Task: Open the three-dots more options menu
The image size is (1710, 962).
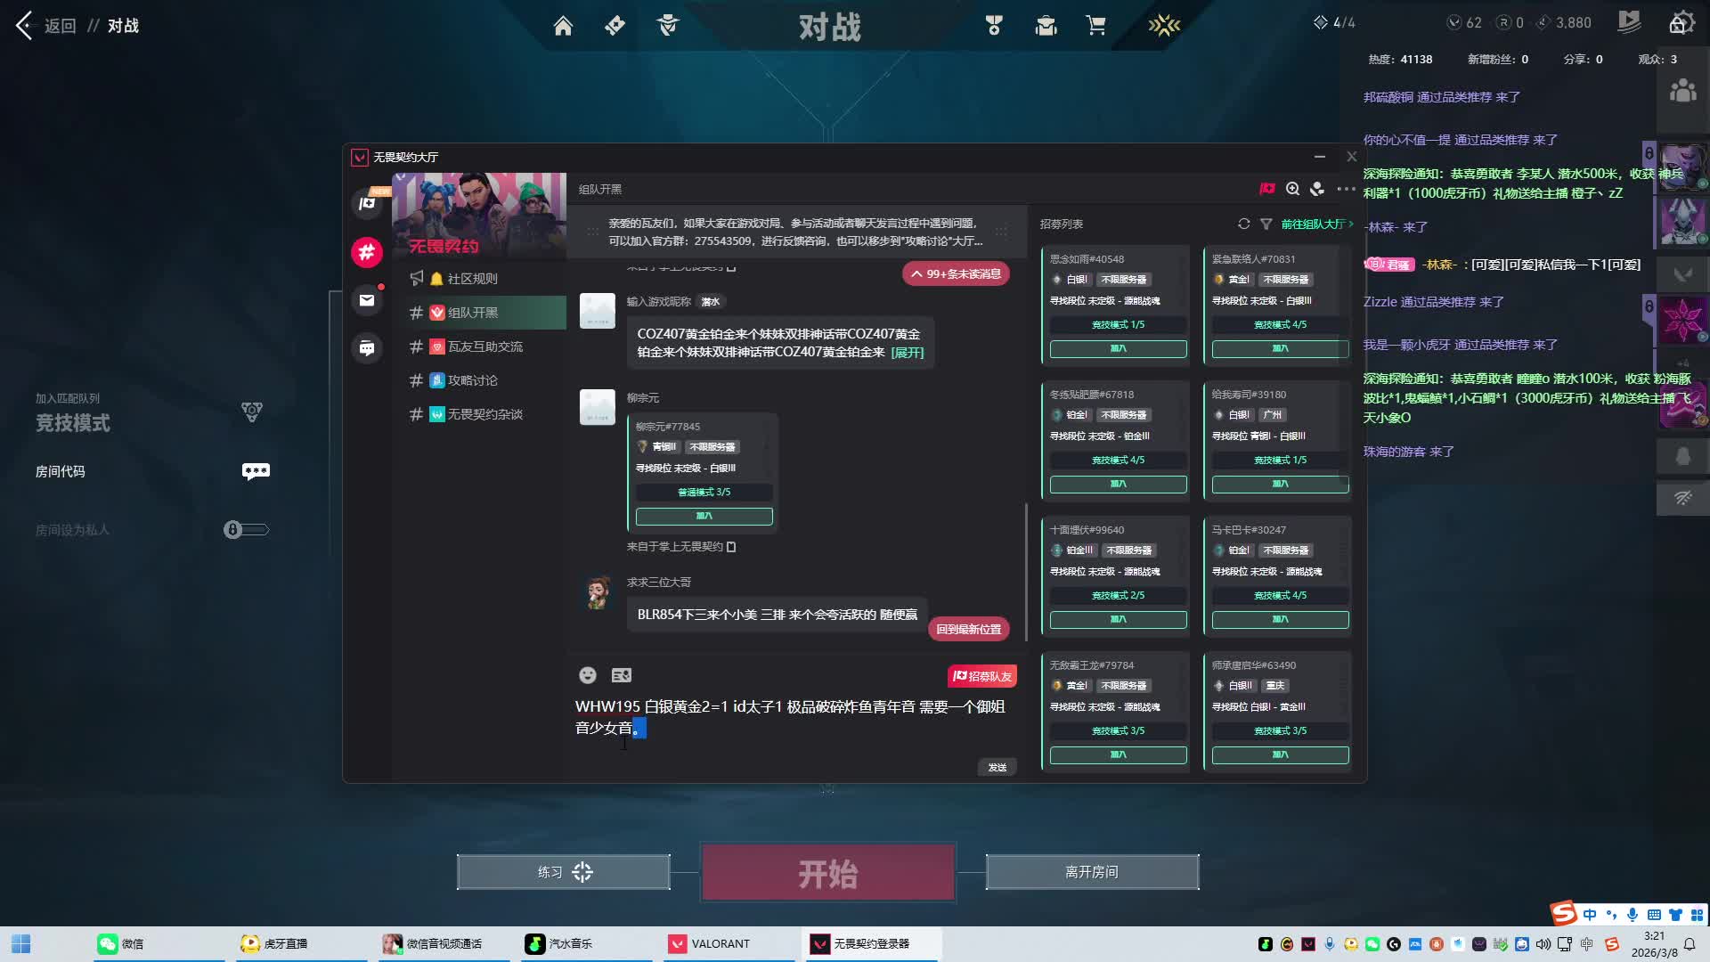Action: tap(1346, 189)
